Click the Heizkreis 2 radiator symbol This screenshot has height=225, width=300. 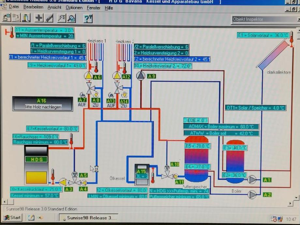click(124, 52)
